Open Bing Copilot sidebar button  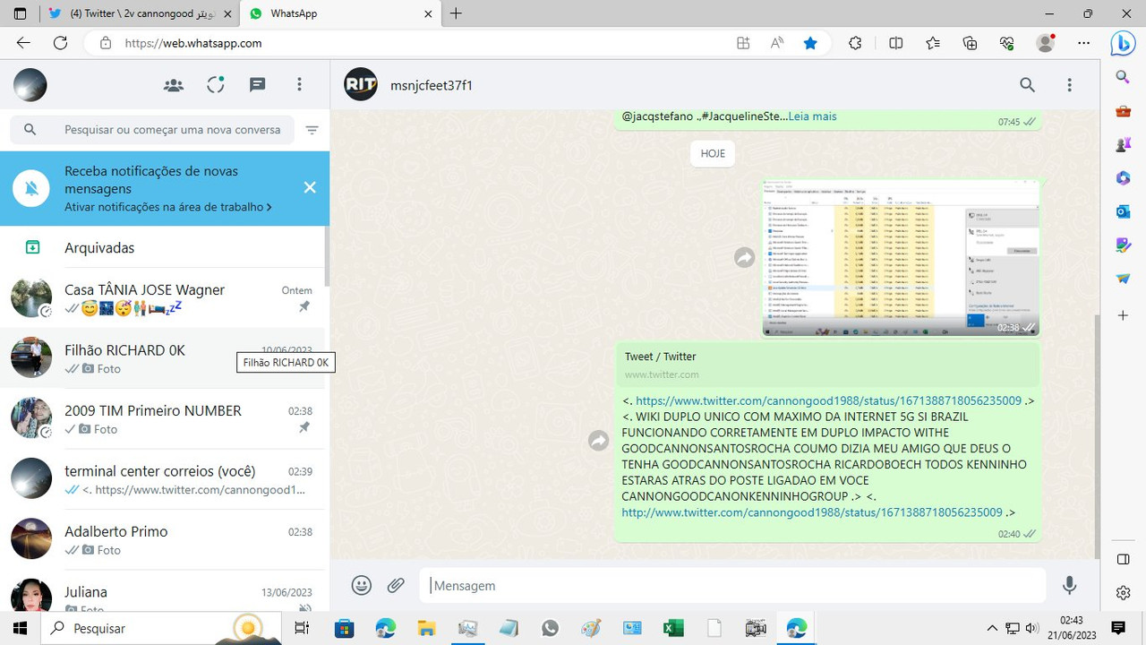[1123, 43]
